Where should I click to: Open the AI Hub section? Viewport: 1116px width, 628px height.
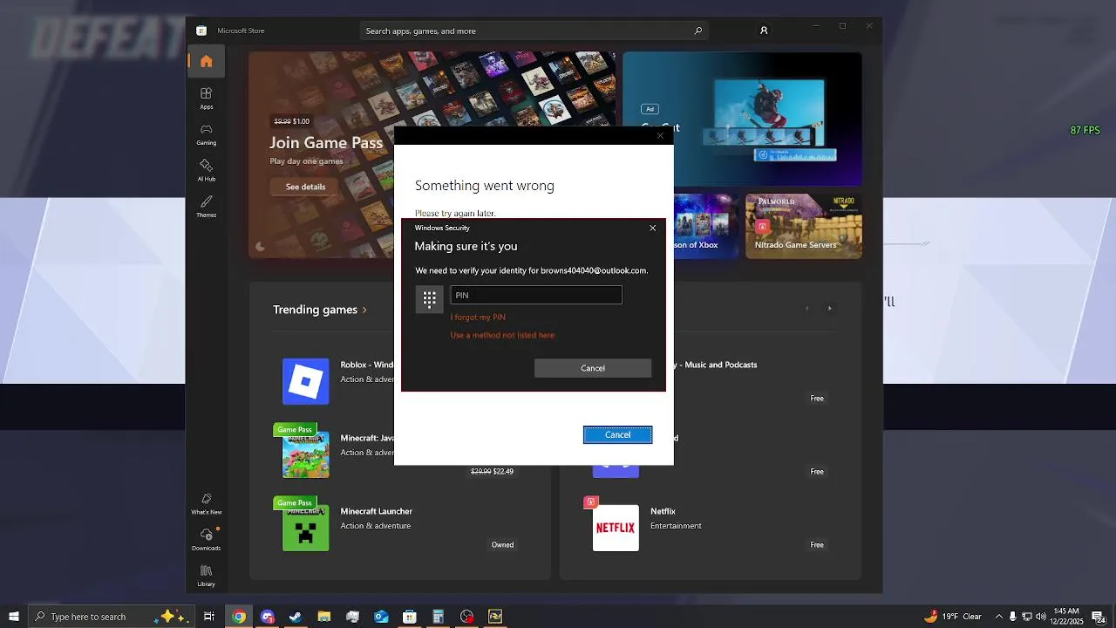[206, 169]
